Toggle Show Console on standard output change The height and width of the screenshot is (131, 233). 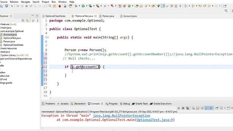tap(207, 108)
